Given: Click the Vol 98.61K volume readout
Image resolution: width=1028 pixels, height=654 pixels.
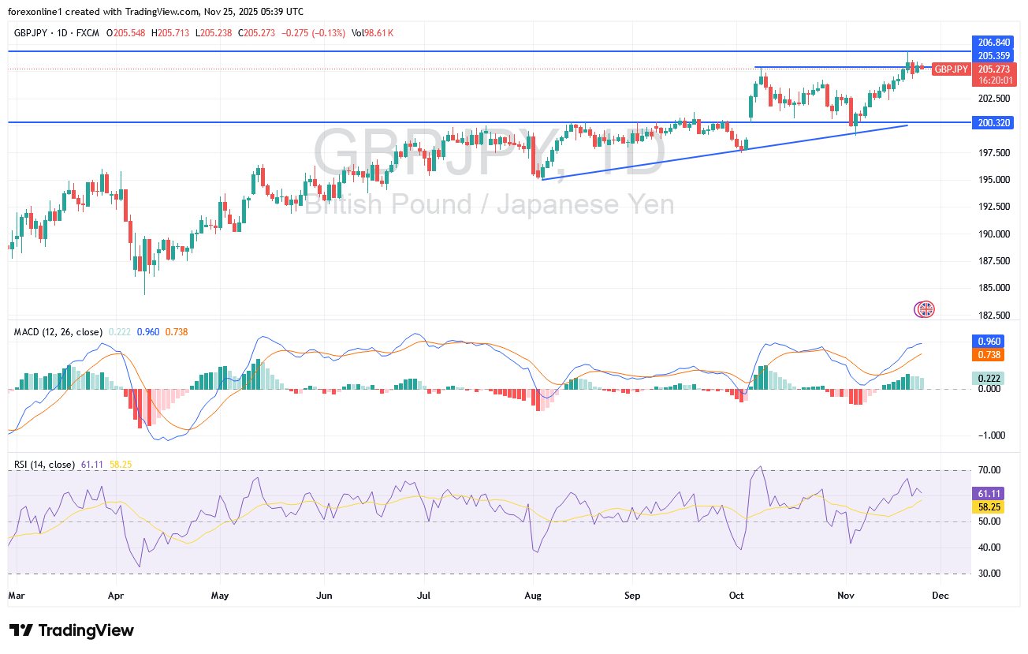Looking at the screenshot, I should click(x=372, y=33).
